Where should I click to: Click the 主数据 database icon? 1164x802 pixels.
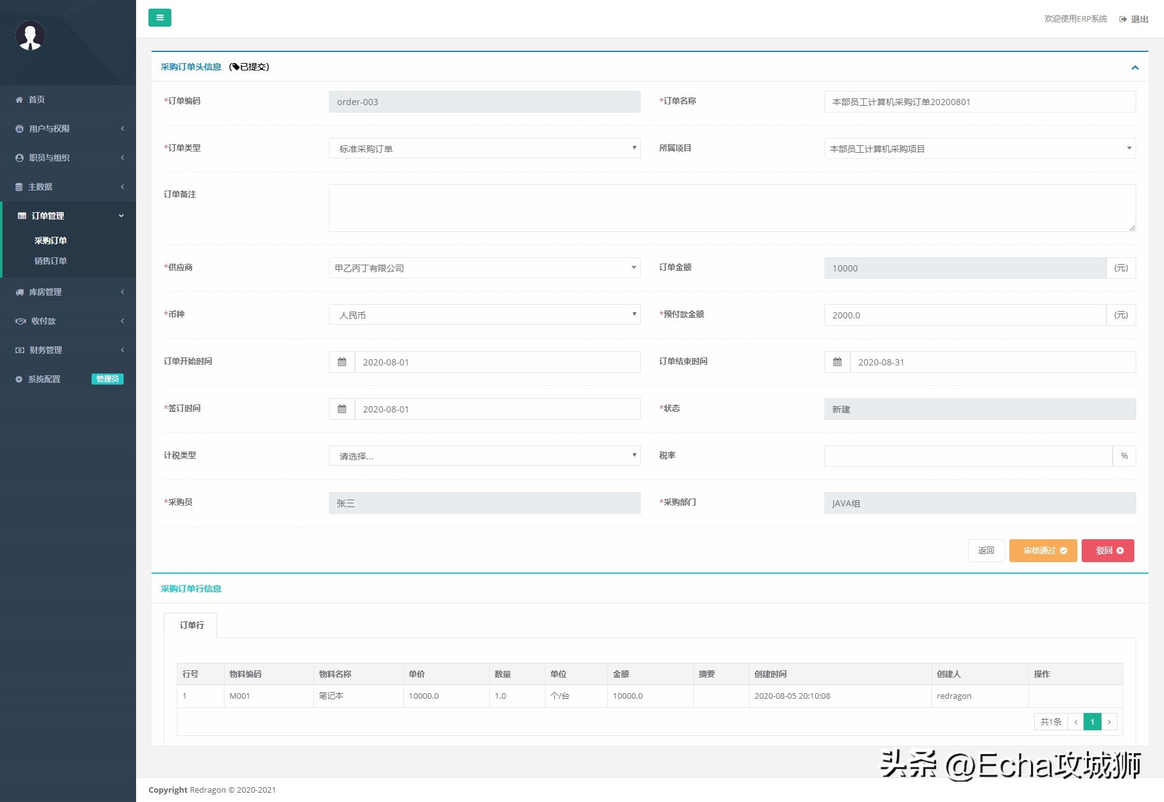click(x=19, y=187)
